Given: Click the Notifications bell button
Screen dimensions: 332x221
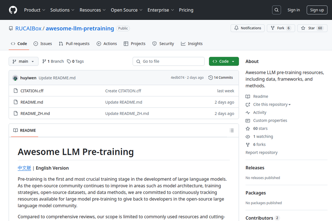Looking at the screenshot, I should [x=248, y=28].
